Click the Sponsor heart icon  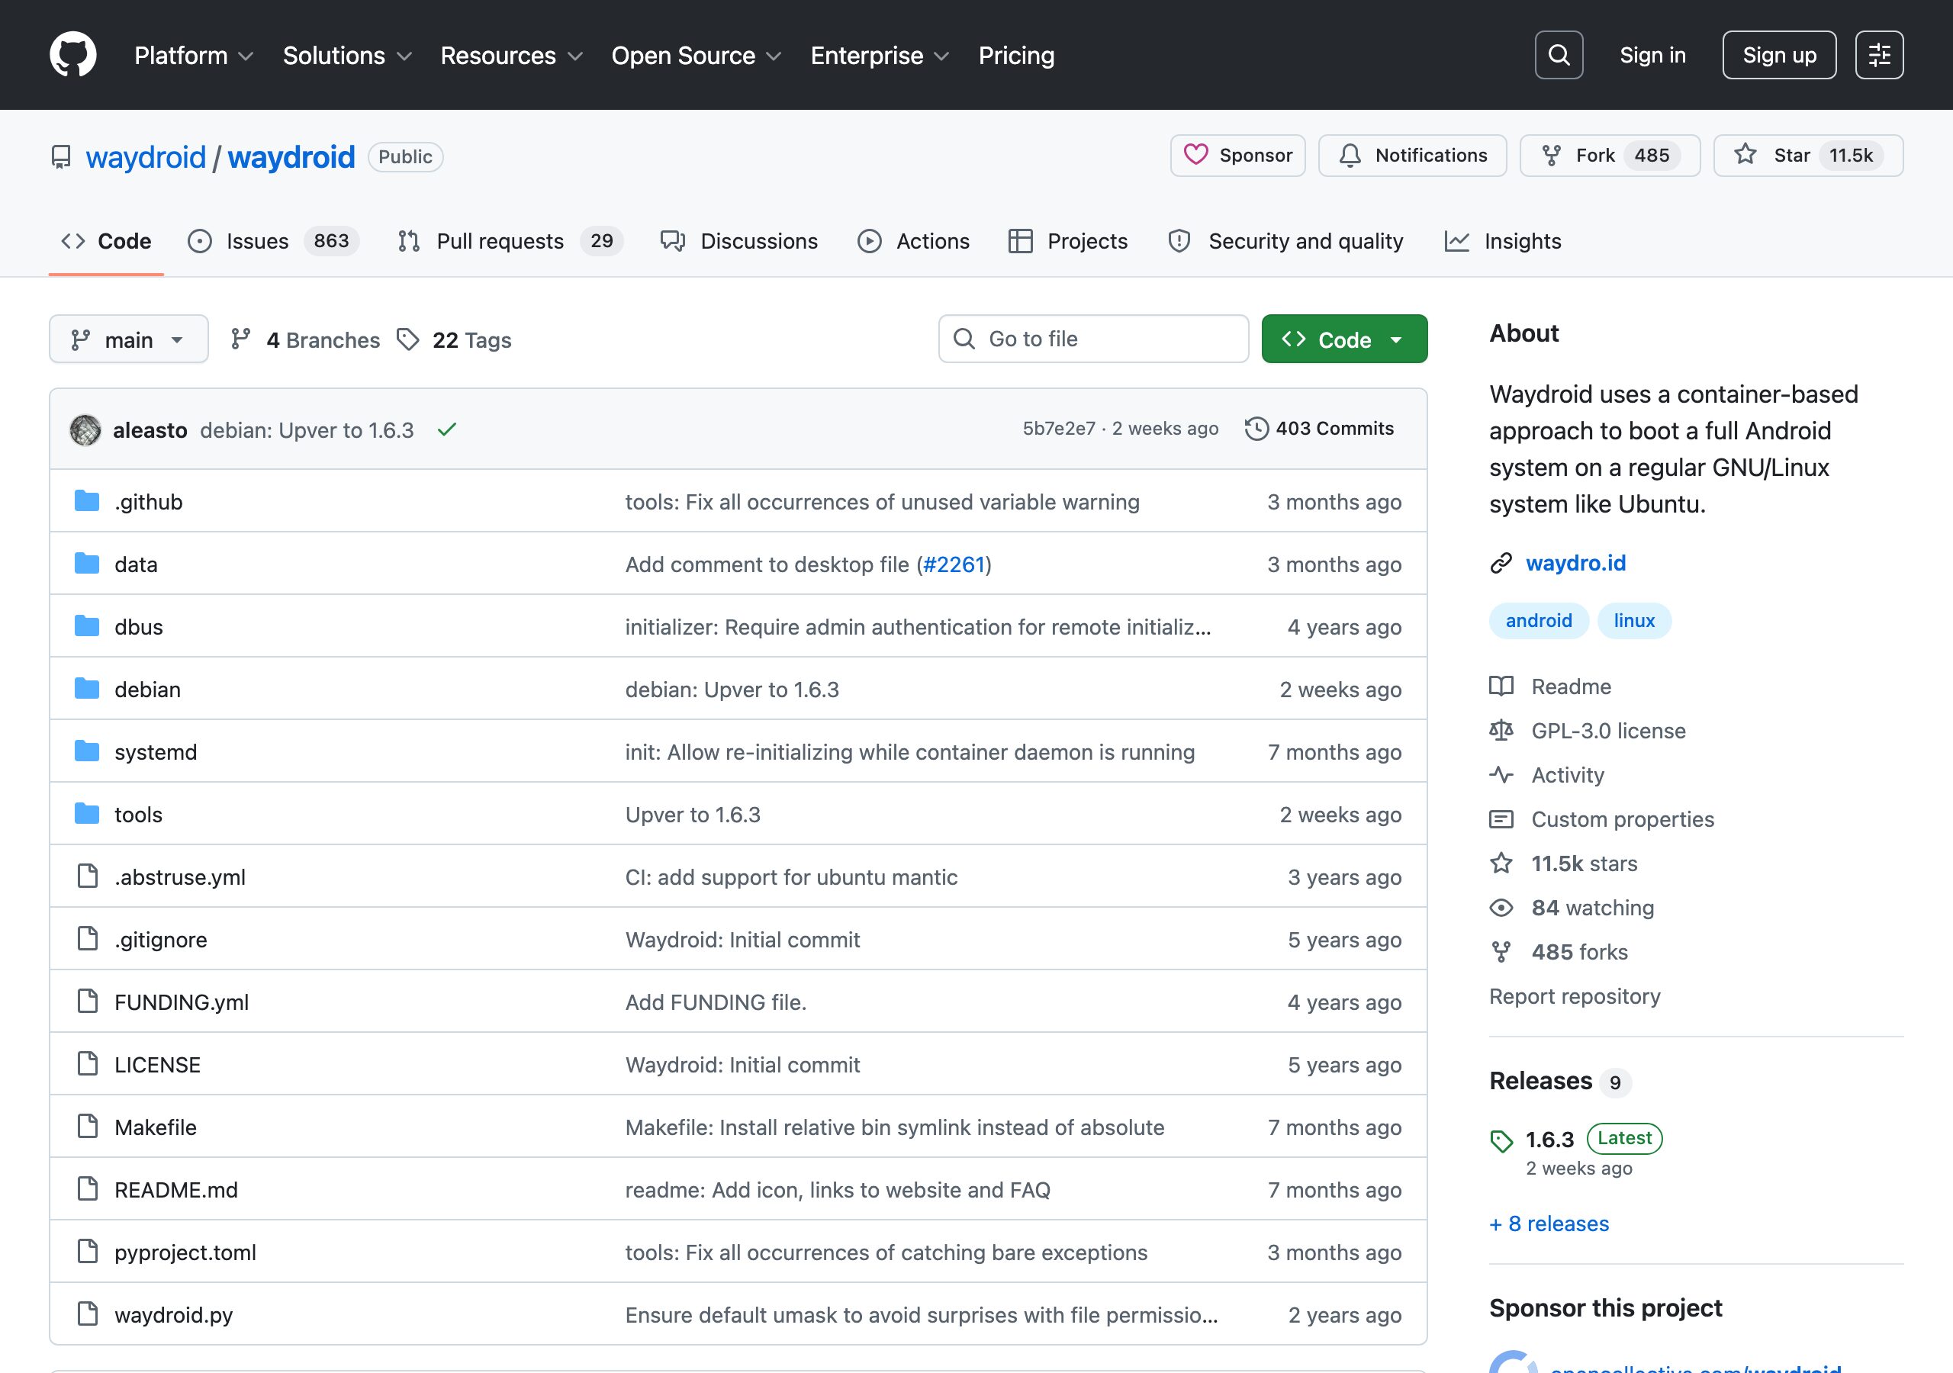coord(1196,155)
